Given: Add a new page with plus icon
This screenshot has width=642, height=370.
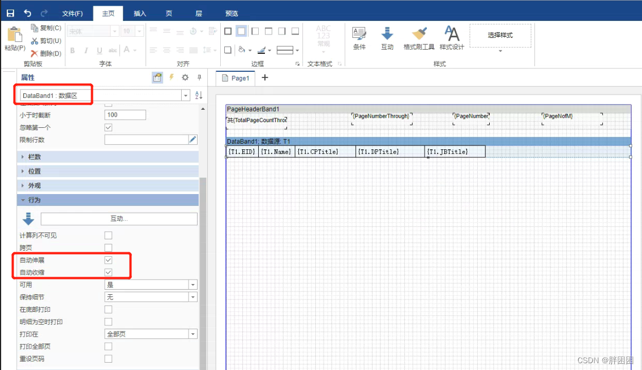Looking at the screenshot, I should coord(264,78).
